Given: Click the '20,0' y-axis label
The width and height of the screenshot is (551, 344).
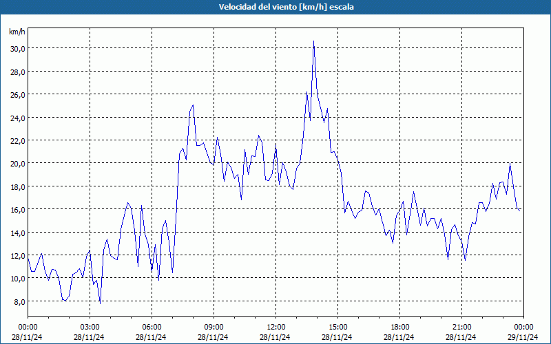Looking at the screenshot, I should pos(18,164).
